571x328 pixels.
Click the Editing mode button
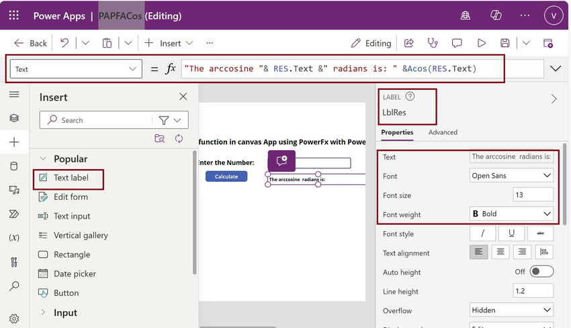point(371,44)
